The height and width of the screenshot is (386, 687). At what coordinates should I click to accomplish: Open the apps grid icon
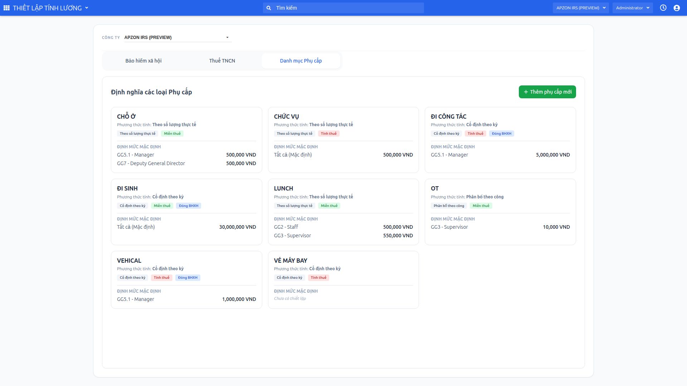coord(6,8)
